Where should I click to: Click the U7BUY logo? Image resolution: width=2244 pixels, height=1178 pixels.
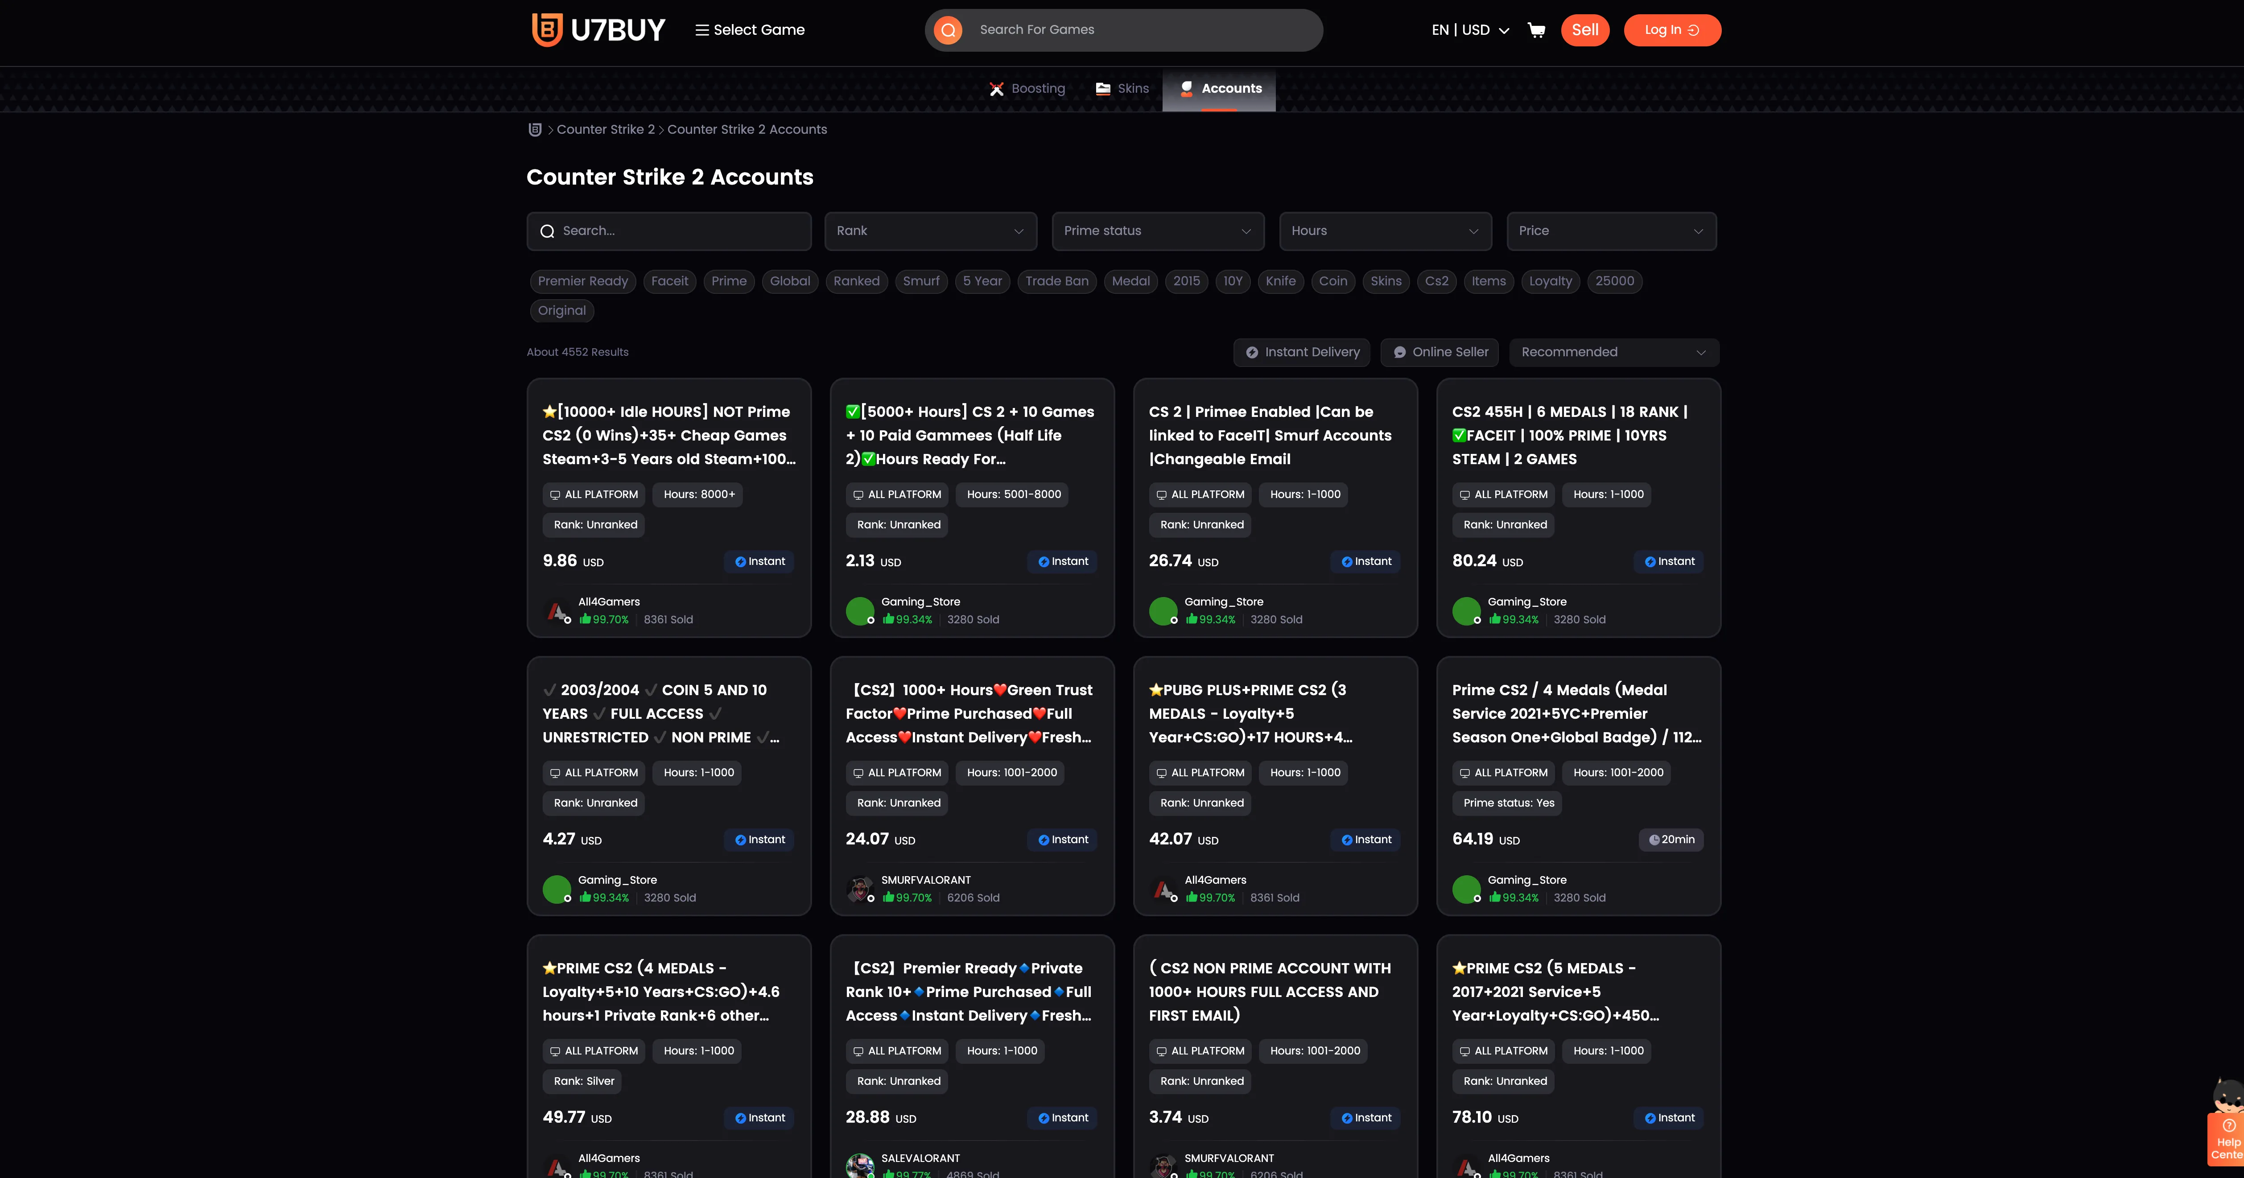(598, 30)
